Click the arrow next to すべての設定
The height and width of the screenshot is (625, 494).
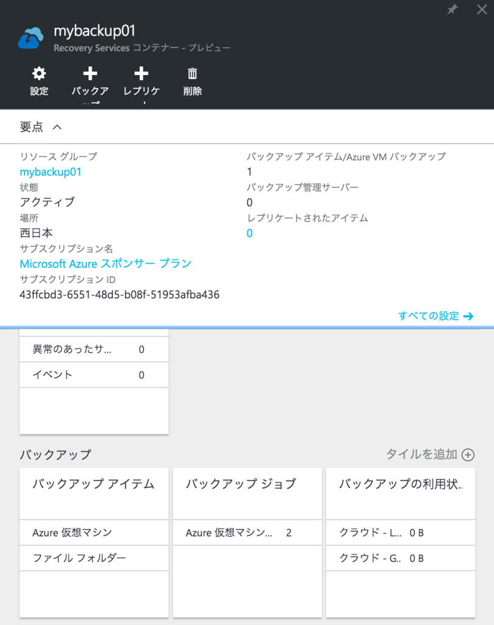click(468, 316)
